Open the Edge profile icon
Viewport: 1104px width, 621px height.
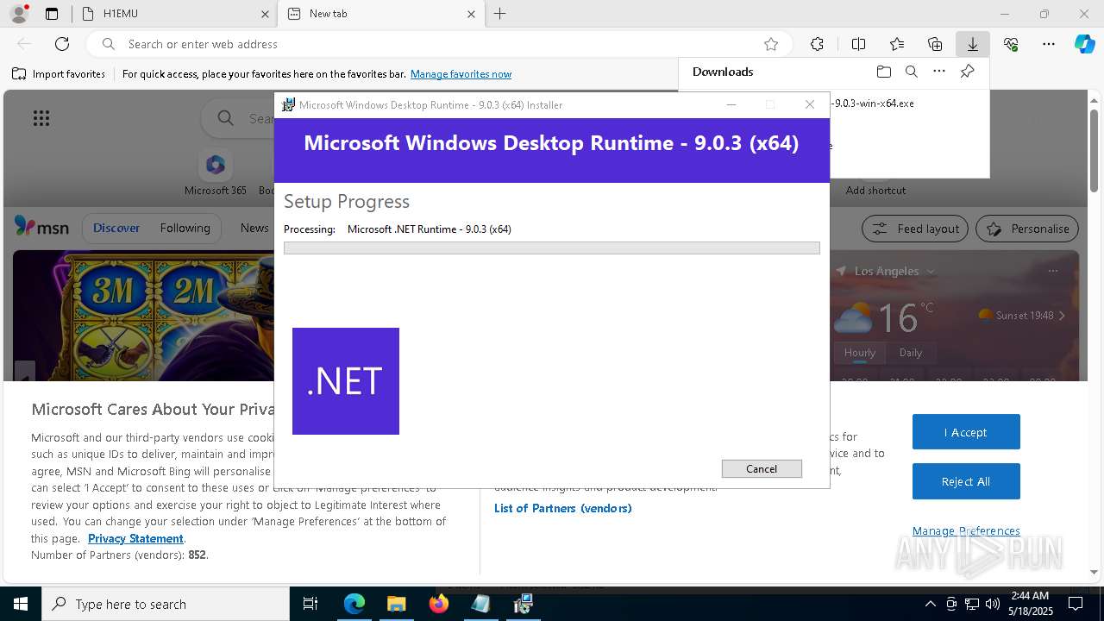(18, 14)
